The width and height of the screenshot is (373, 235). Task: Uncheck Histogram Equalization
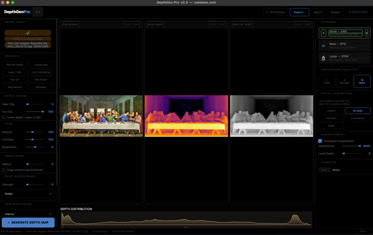[x=320, y=141]
